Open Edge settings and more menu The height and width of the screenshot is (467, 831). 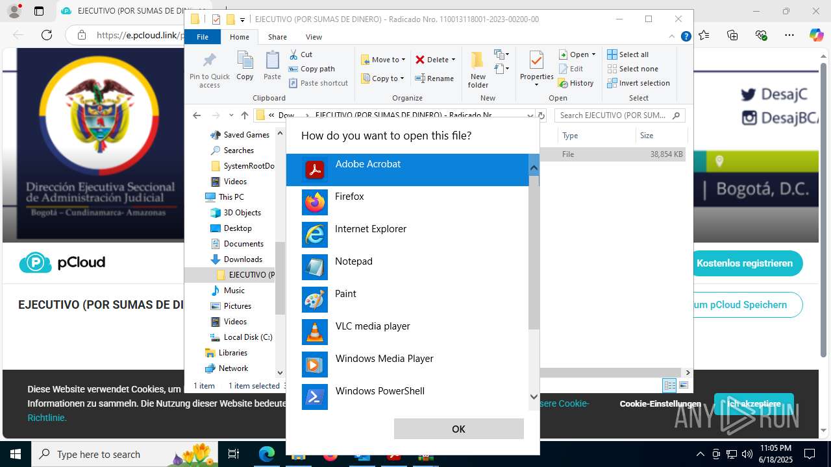[789, 35]
